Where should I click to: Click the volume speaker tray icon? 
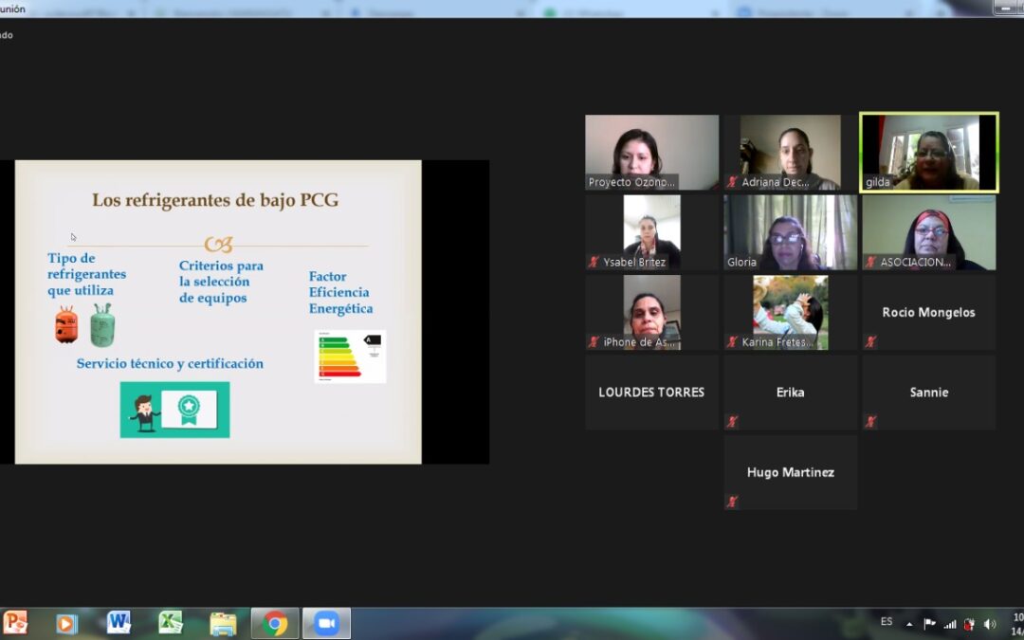(x=990, y=624)
